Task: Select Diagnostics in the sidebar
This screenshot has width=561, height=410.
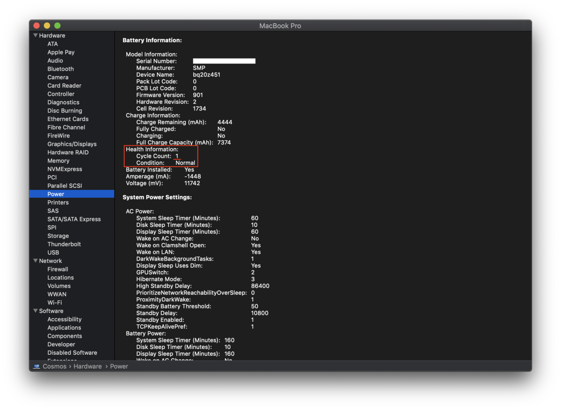Action: click(x=64, y=102)
